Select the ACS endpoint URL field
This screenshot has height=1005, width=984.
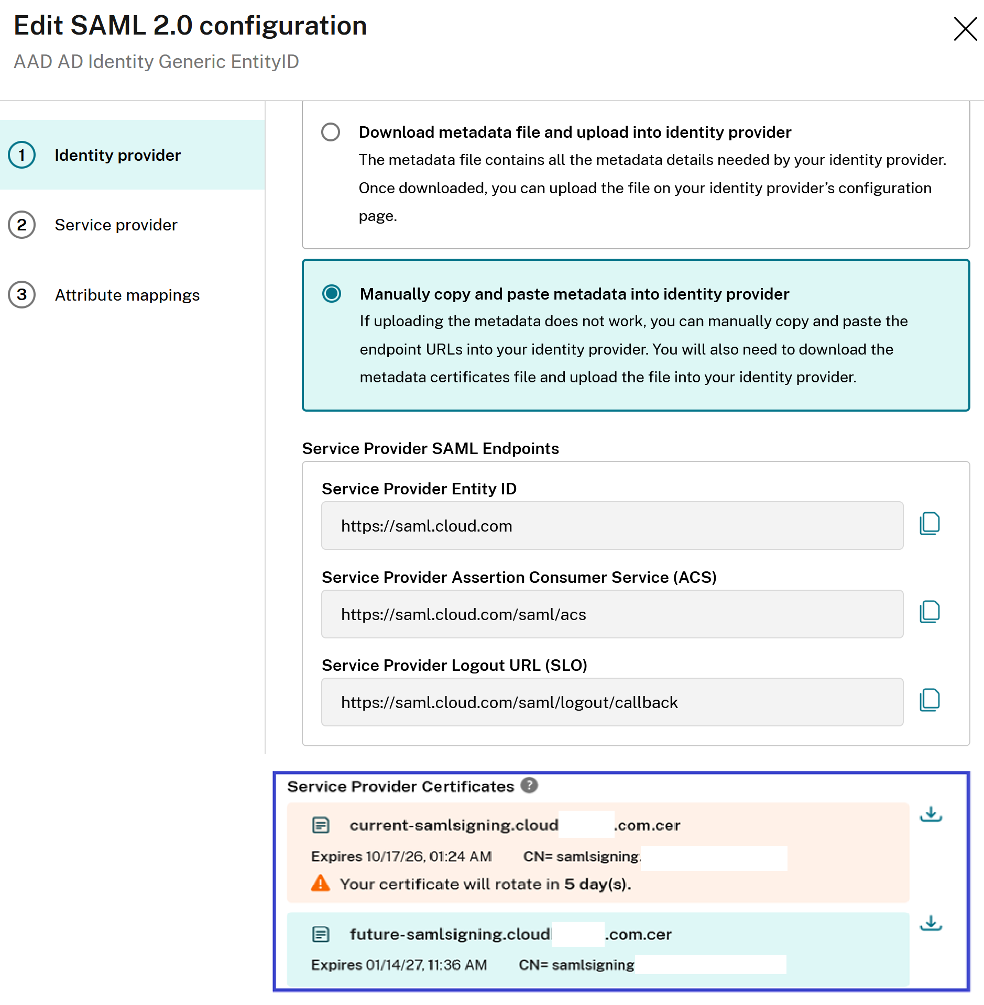point(612,614)
